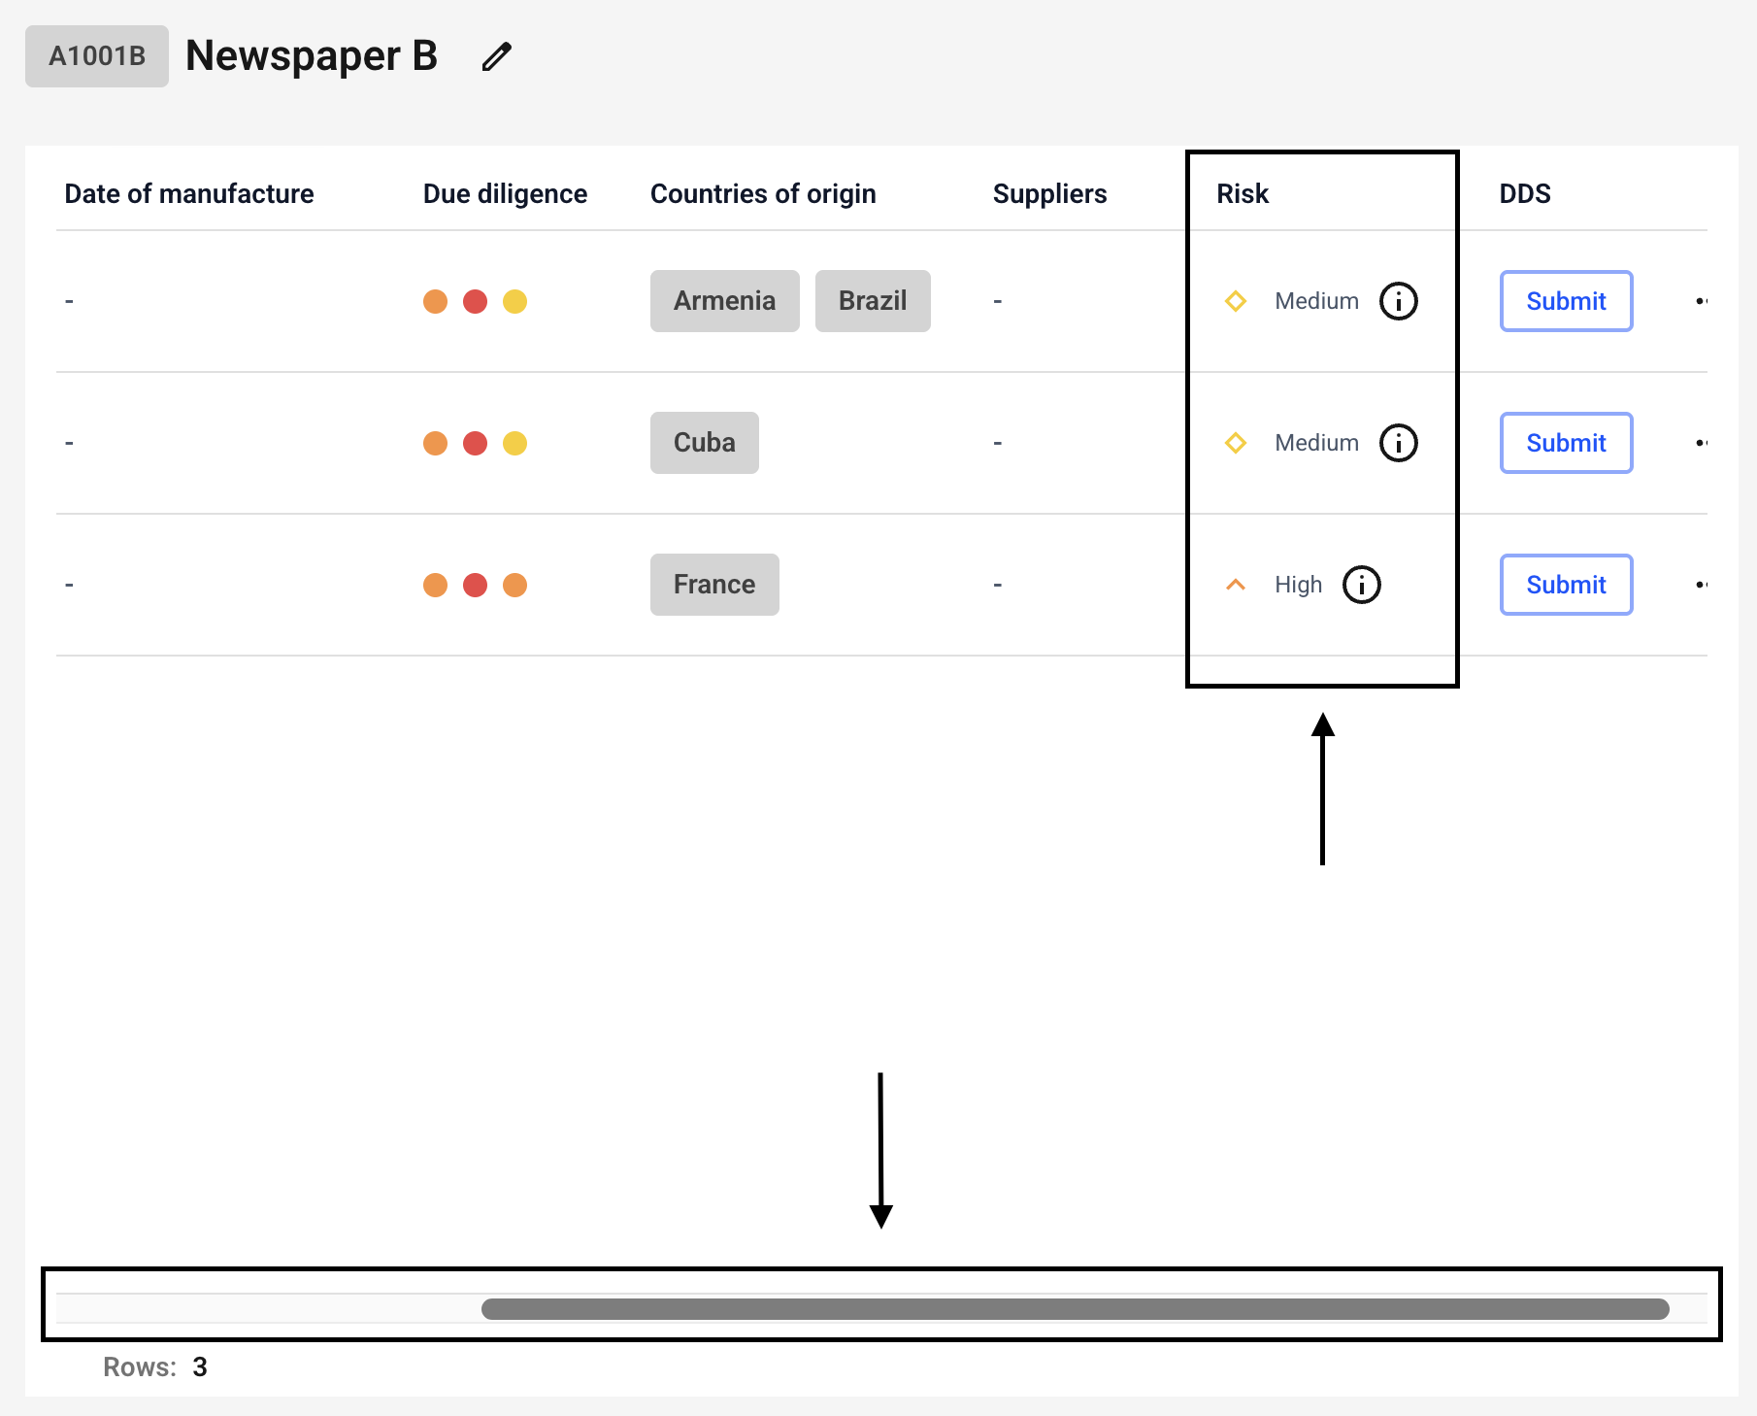Open info icon next to High risk
This screenshot has width=1757, height=1416.
pos(1361,585)
